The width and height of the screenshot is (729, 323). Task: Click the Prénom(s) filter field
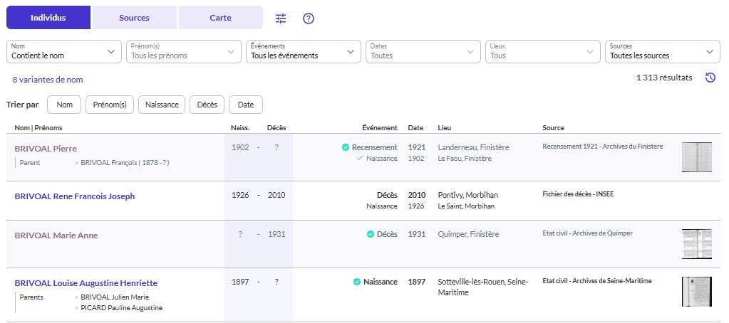tap(183, 51)
